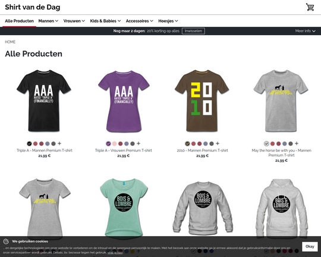
Task: Open the Mannen dropdown menu
Action: click(48, 21)
